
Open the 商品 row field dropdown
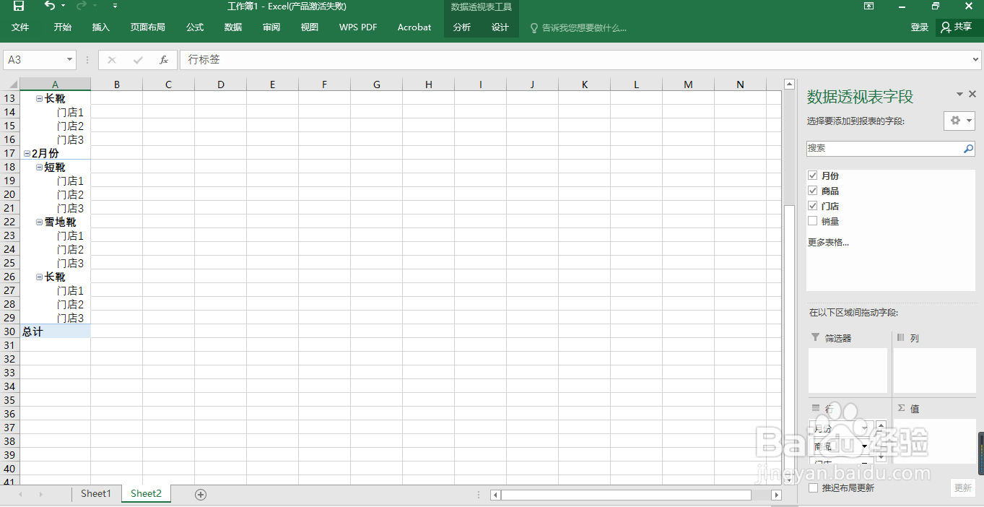pos(865,446)
